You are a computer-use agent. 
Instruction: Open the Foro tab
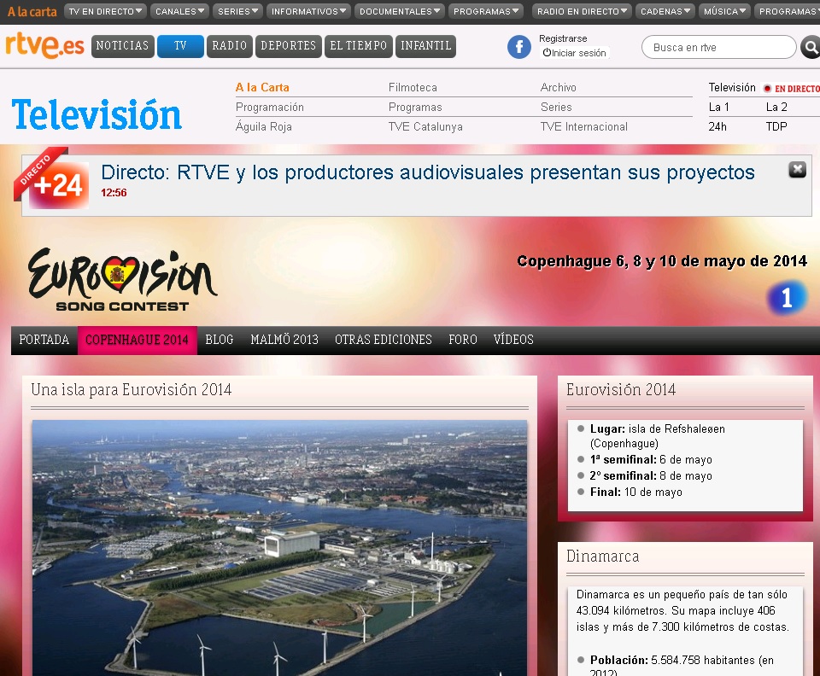[462, 340]
